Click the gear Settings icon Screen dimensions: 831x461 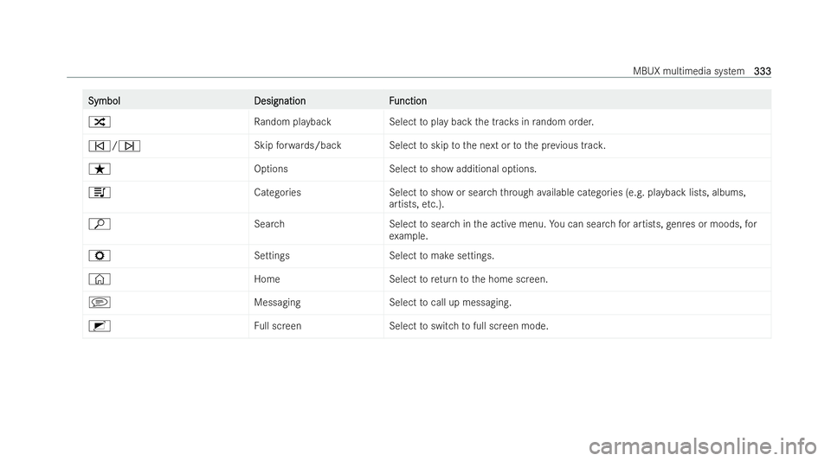(x=100, y=256)
